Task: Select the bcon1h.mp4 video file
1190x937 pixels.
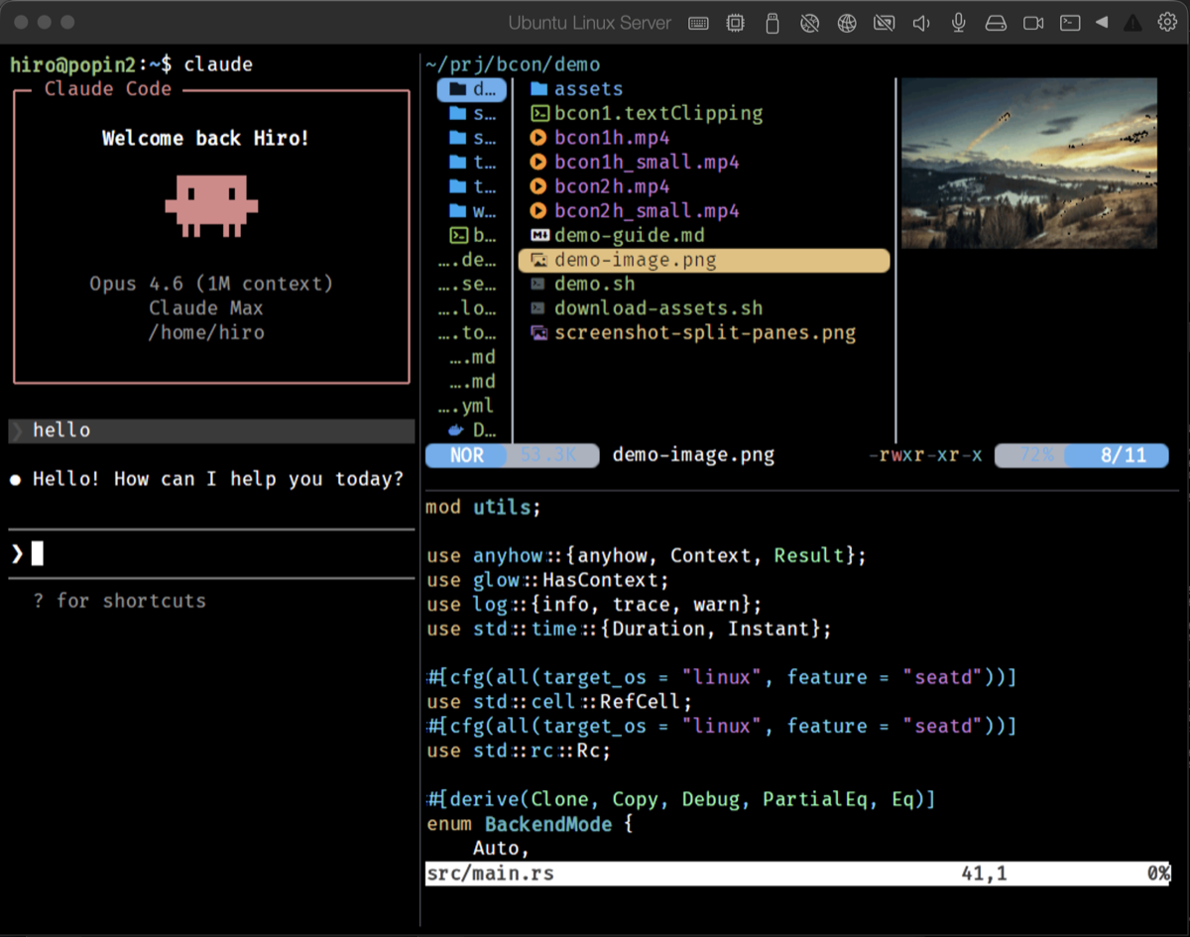Action: (600, 138)
